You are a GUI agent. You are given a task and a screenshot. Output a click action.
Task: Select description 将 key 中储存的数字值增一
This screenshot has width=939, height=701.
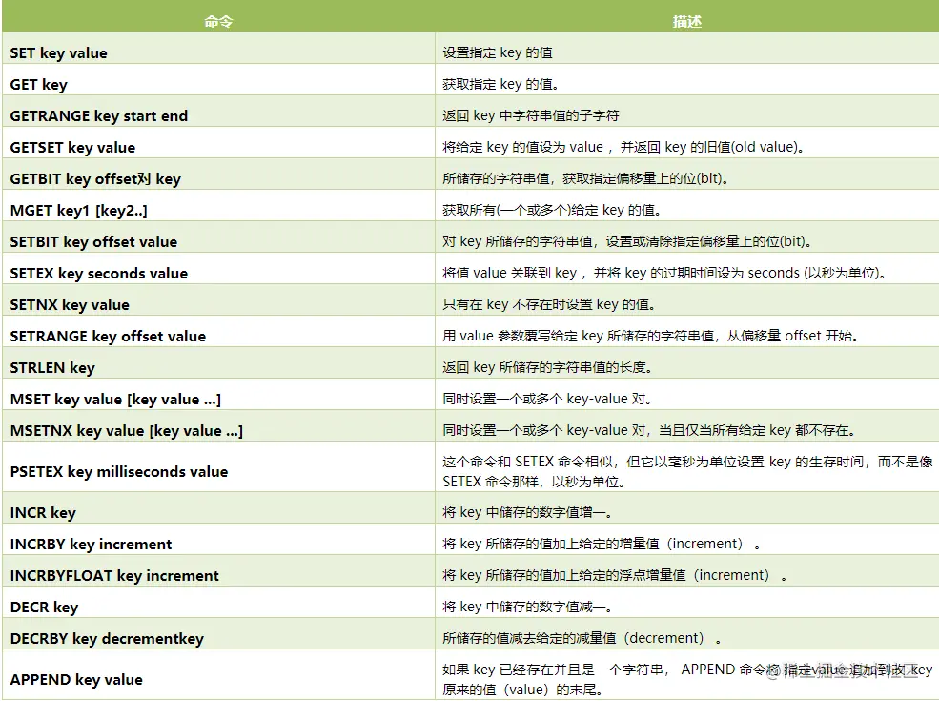pos(527,512)
